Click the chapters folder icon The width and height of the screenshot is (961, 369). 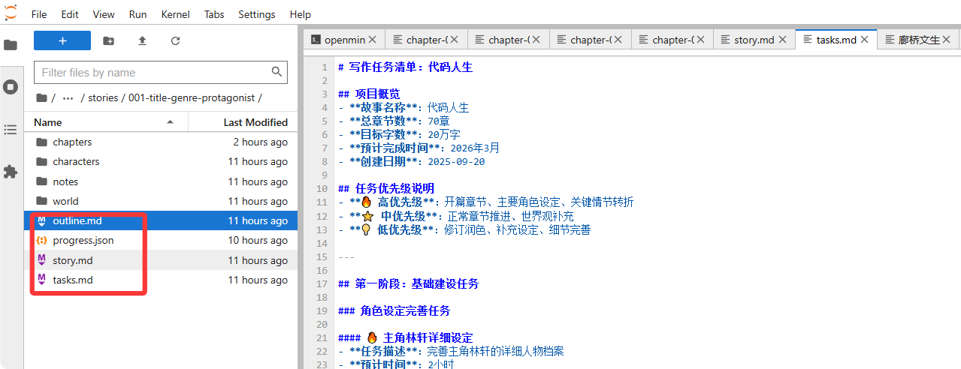(x=41, y=142)
